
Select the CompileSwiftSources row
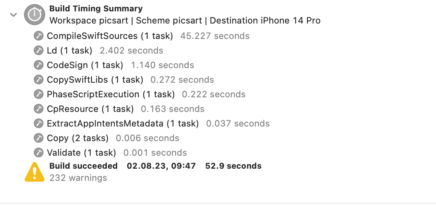(x=142, y=36)
